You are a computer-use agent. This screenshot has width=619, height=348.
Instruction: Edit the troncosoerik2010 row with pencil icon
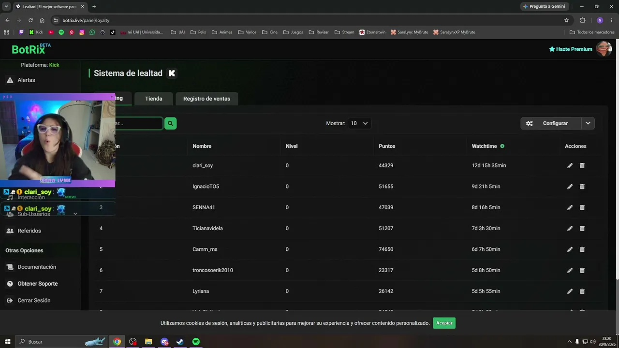(x=570, y=270)
